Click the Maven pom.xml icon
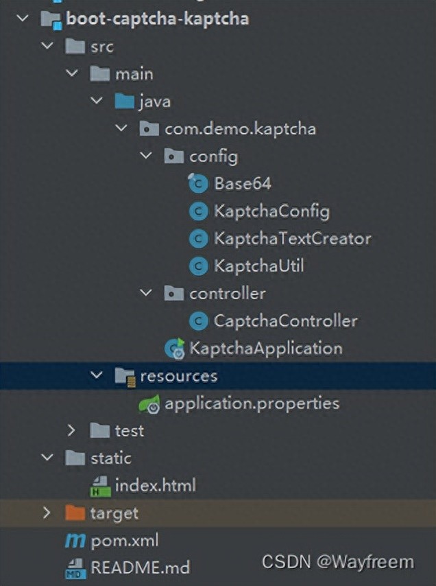This screenshot has width=436, height=586. pos(75,541)
